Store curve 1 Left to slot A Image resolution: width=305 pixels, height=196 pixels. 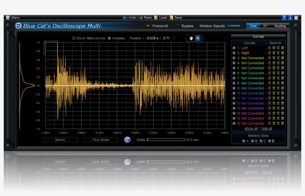click(269, 48)
